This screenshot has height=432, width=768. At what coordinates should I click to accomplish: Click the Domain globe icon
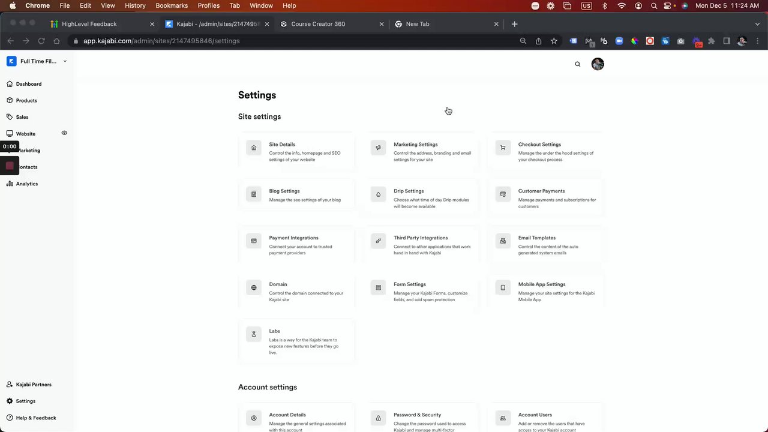pyautogui.click(x=254, y=287)
